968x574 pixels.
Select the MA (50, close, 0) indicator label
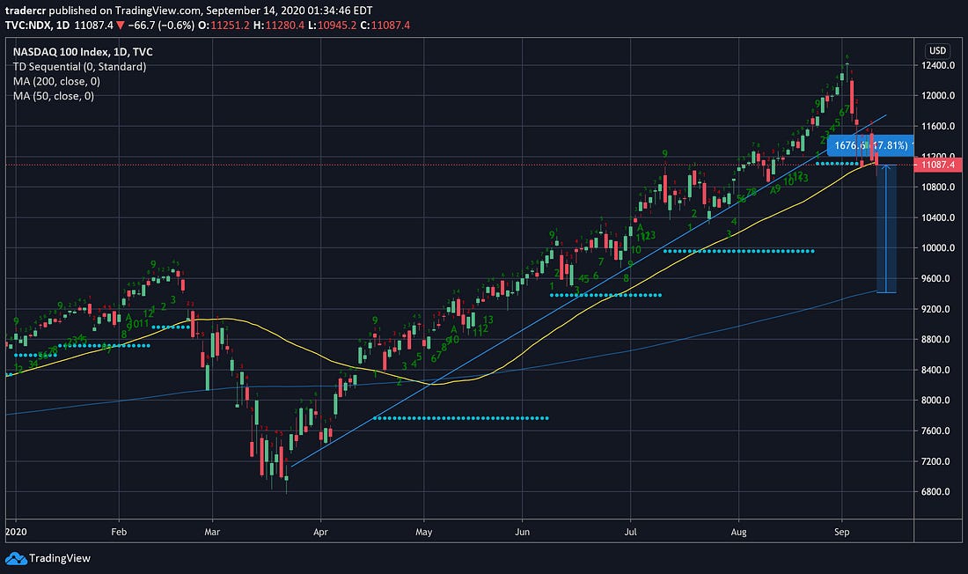click(53, 96)
